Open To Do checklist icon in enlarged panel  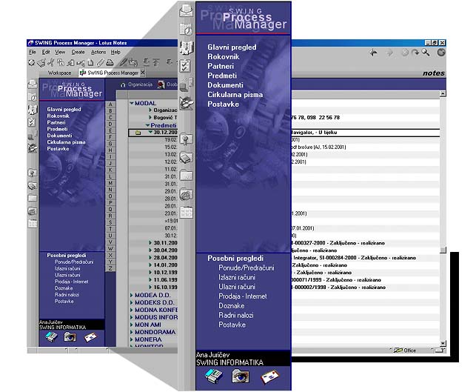pyautogui.click(x=186, y=66)
